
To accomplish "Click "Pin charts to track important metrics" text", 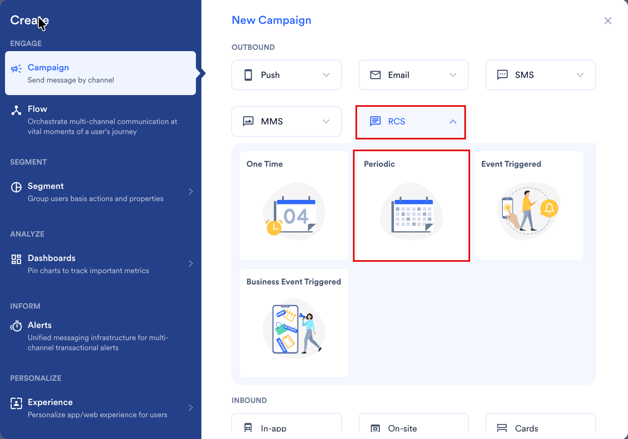I will tap(88, 271).
